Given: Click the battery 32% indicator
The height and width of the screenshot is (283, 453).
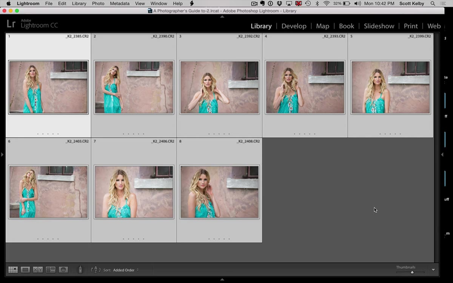Looking at the screenshot, I should coord(342,3).
